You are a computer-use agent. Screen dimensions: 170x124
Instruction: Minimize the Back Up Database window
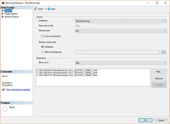149,3
